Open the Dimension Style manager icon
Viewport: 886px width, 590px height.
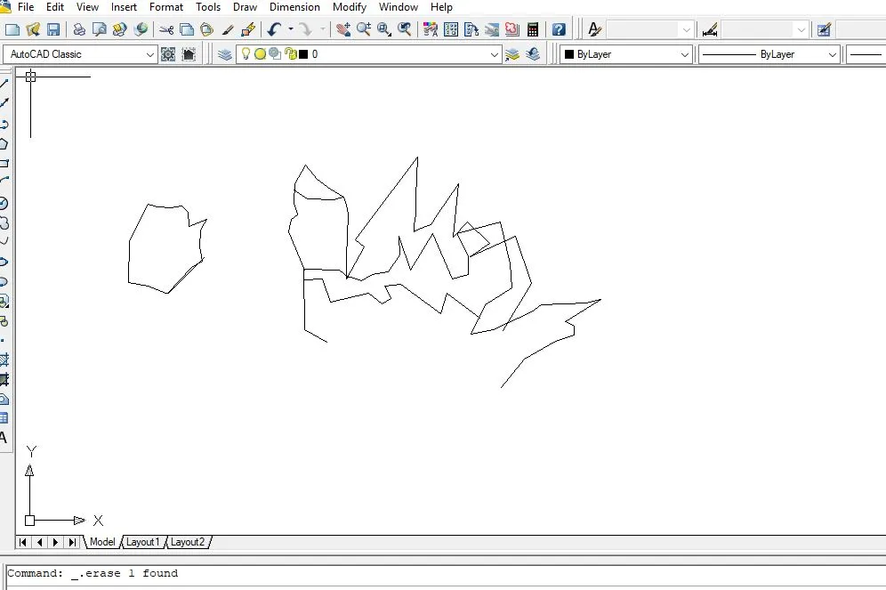tap(710, 29)
